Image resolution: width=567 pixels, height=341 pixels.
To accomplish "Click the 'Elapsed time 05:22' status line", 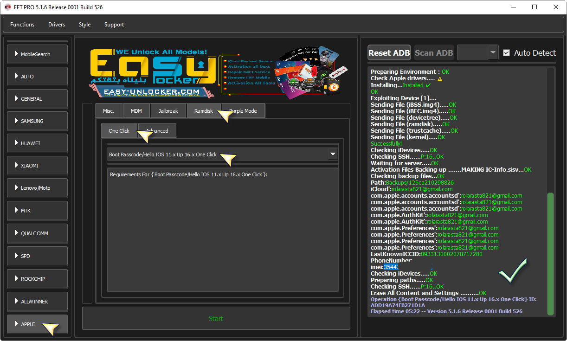I will point(446,311).
